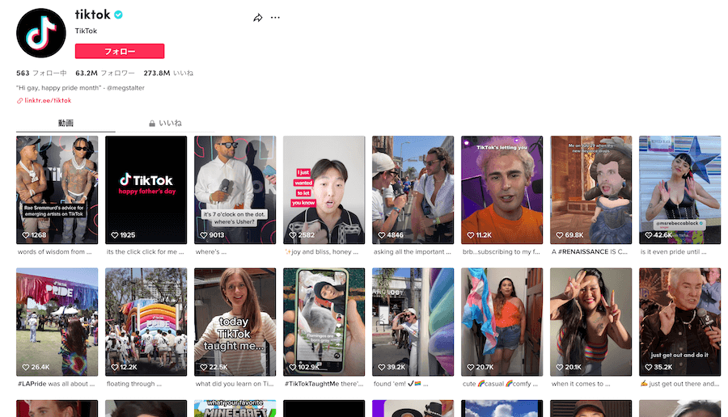Screen dimensions: 728x417
Task: Click caption 'A #RENAISSANCE IS C...'
Action: 590,252
